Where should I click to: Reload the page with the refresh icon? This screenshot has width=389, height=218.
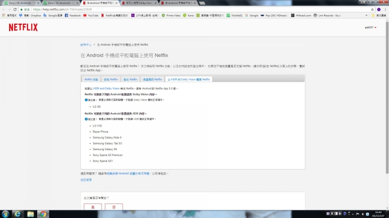(x=15, y=9)
